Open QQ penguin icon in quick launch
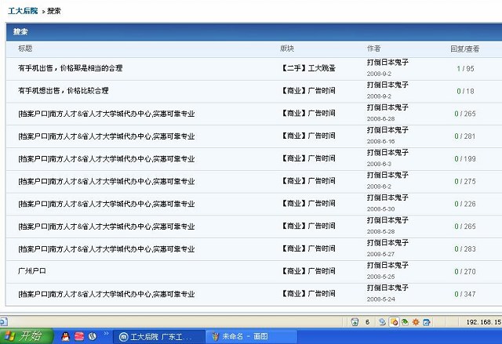 [65, 336]
